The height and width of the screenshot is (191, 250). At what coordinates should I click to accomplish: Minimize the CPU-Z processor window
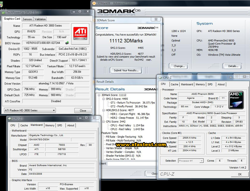[231, 77]
